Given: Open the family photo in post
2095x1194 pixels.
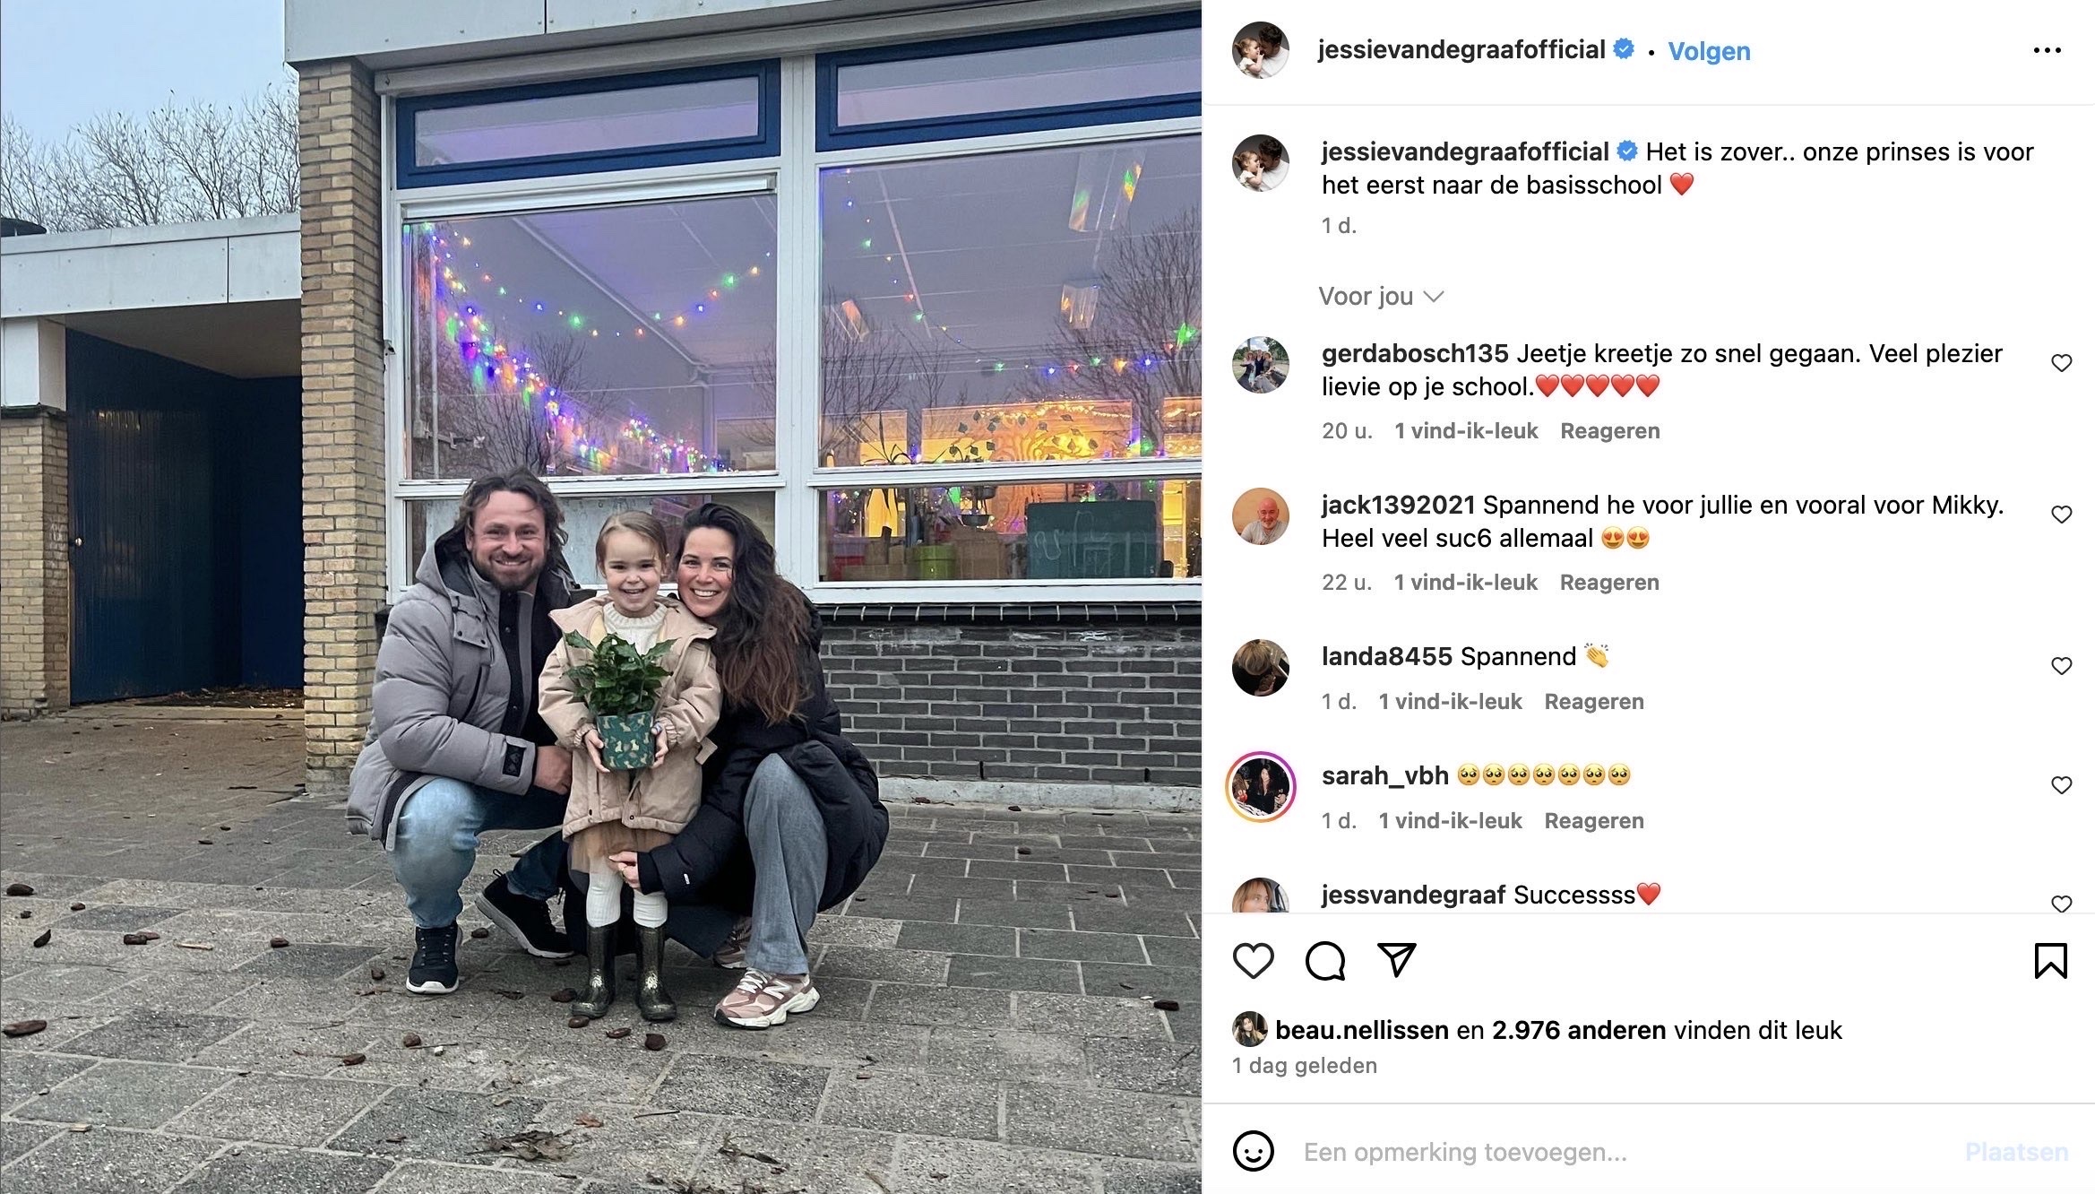Looking at the screenshot, I should coord(600,597).
